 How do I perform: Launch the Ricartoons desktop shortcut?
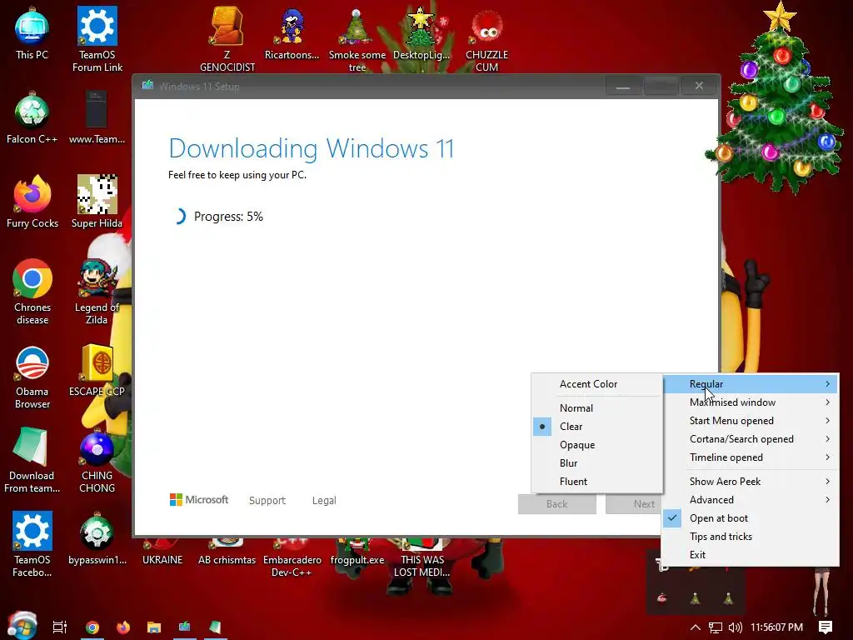pos(292,33)
